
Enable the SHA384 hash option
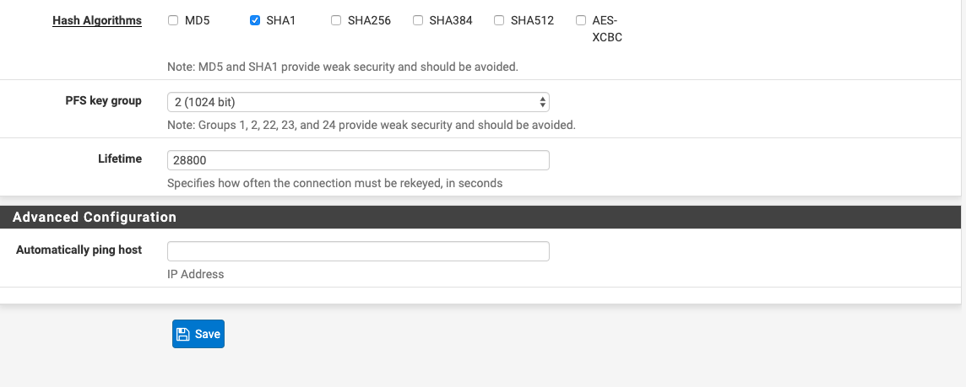[418, 20]
